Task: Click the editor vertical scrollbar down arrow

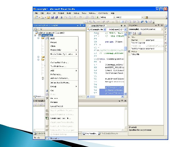Action: pyautogui.click(x=125, y=94)
